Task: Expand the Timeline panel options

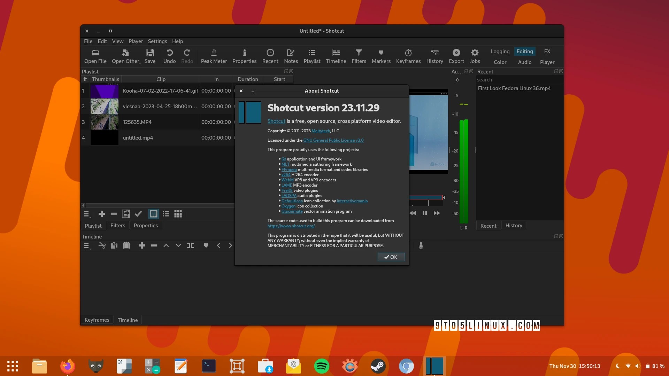Action: (x=87, y=245)
